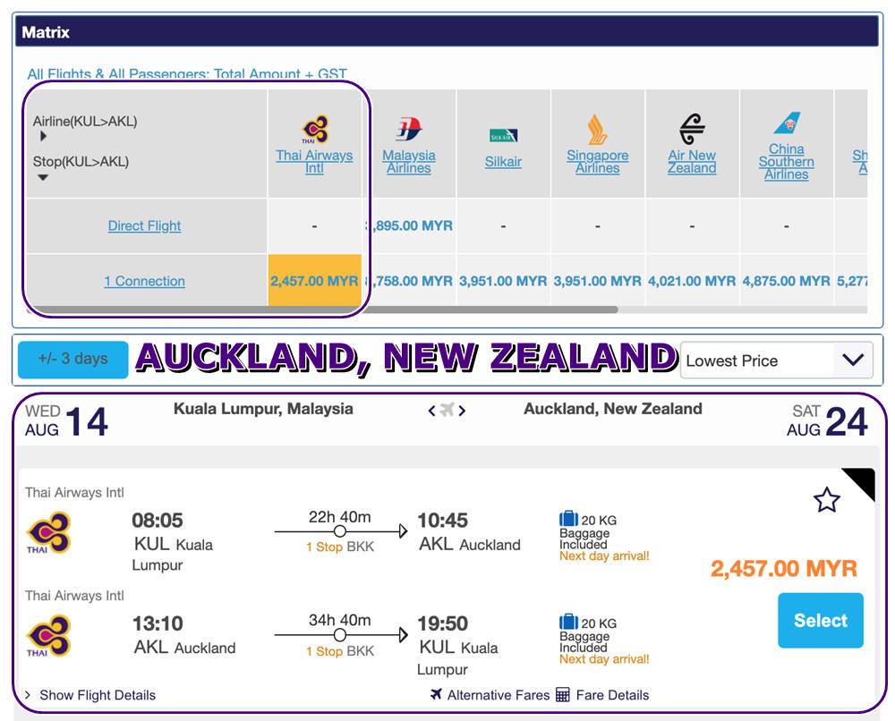The width and height of the screenshot is (895, 721).
Task: Click the China Southern Airlines logo
Action: 787,123
